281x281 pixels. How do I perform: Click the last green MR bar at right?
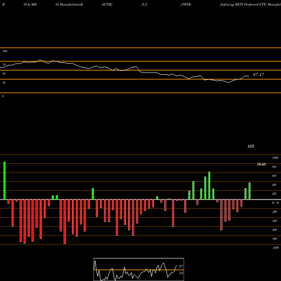coord(250,191)
